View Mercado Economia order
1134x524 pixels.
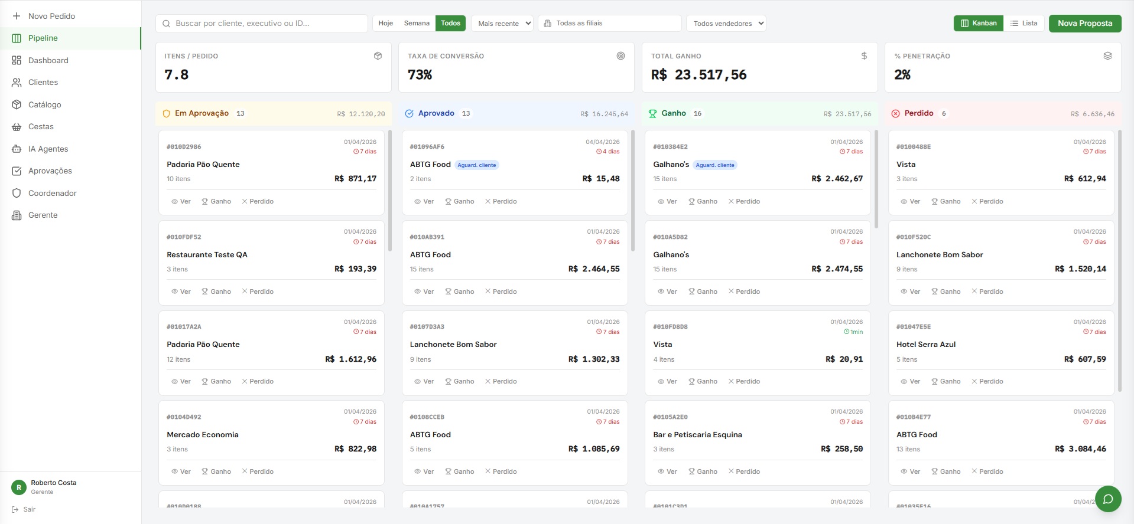tap(181, 471)
